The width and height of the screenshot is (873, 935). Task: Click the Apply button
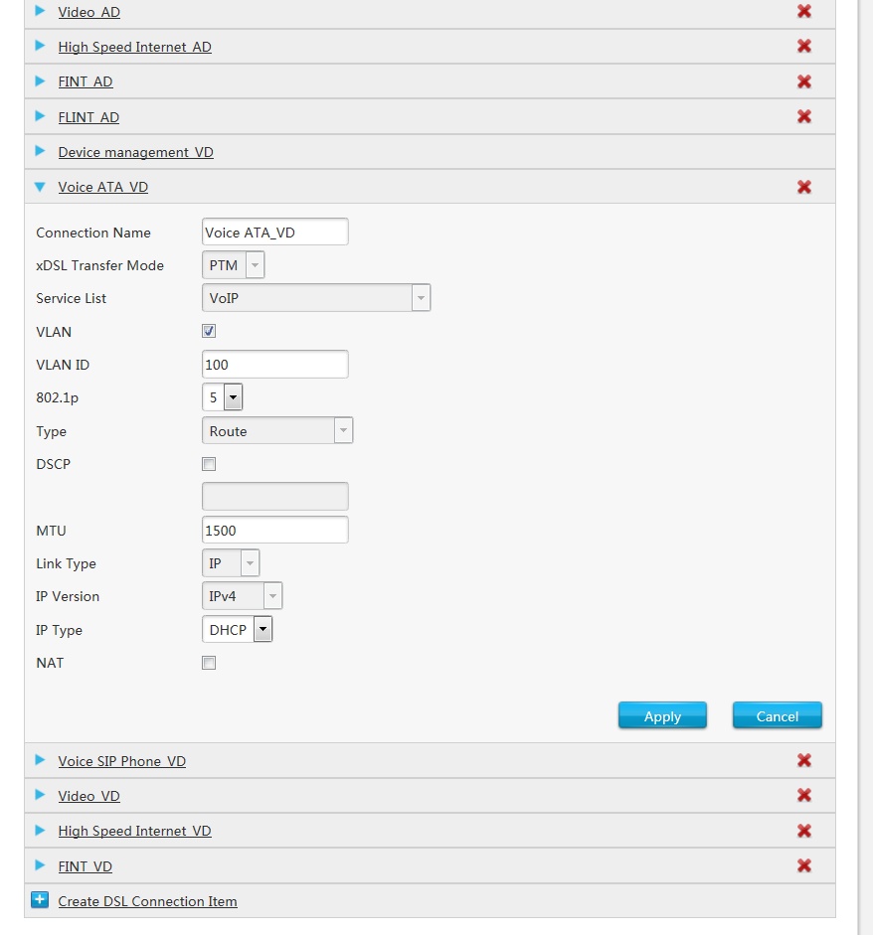click(x=662, y=716)
